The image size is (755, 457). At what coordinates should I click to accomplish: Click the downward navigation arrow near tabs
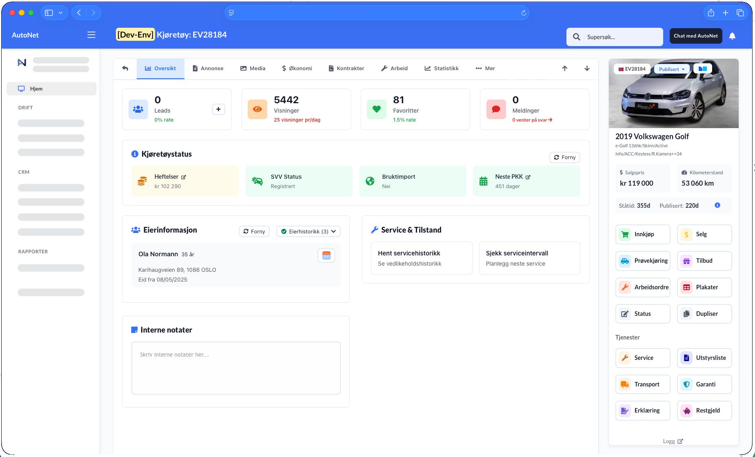(586, 69)
